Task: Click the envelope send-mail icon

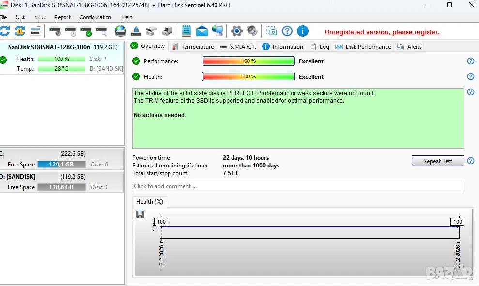Action: pyautogui.click(x=202, y=31)
